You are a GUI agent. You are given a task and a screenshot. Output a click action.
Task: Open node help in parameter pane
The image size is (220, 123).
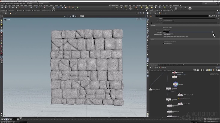219,16
